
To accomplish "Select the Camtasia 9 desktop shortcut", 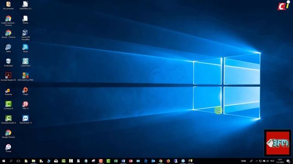I will [x=8, y=105].
